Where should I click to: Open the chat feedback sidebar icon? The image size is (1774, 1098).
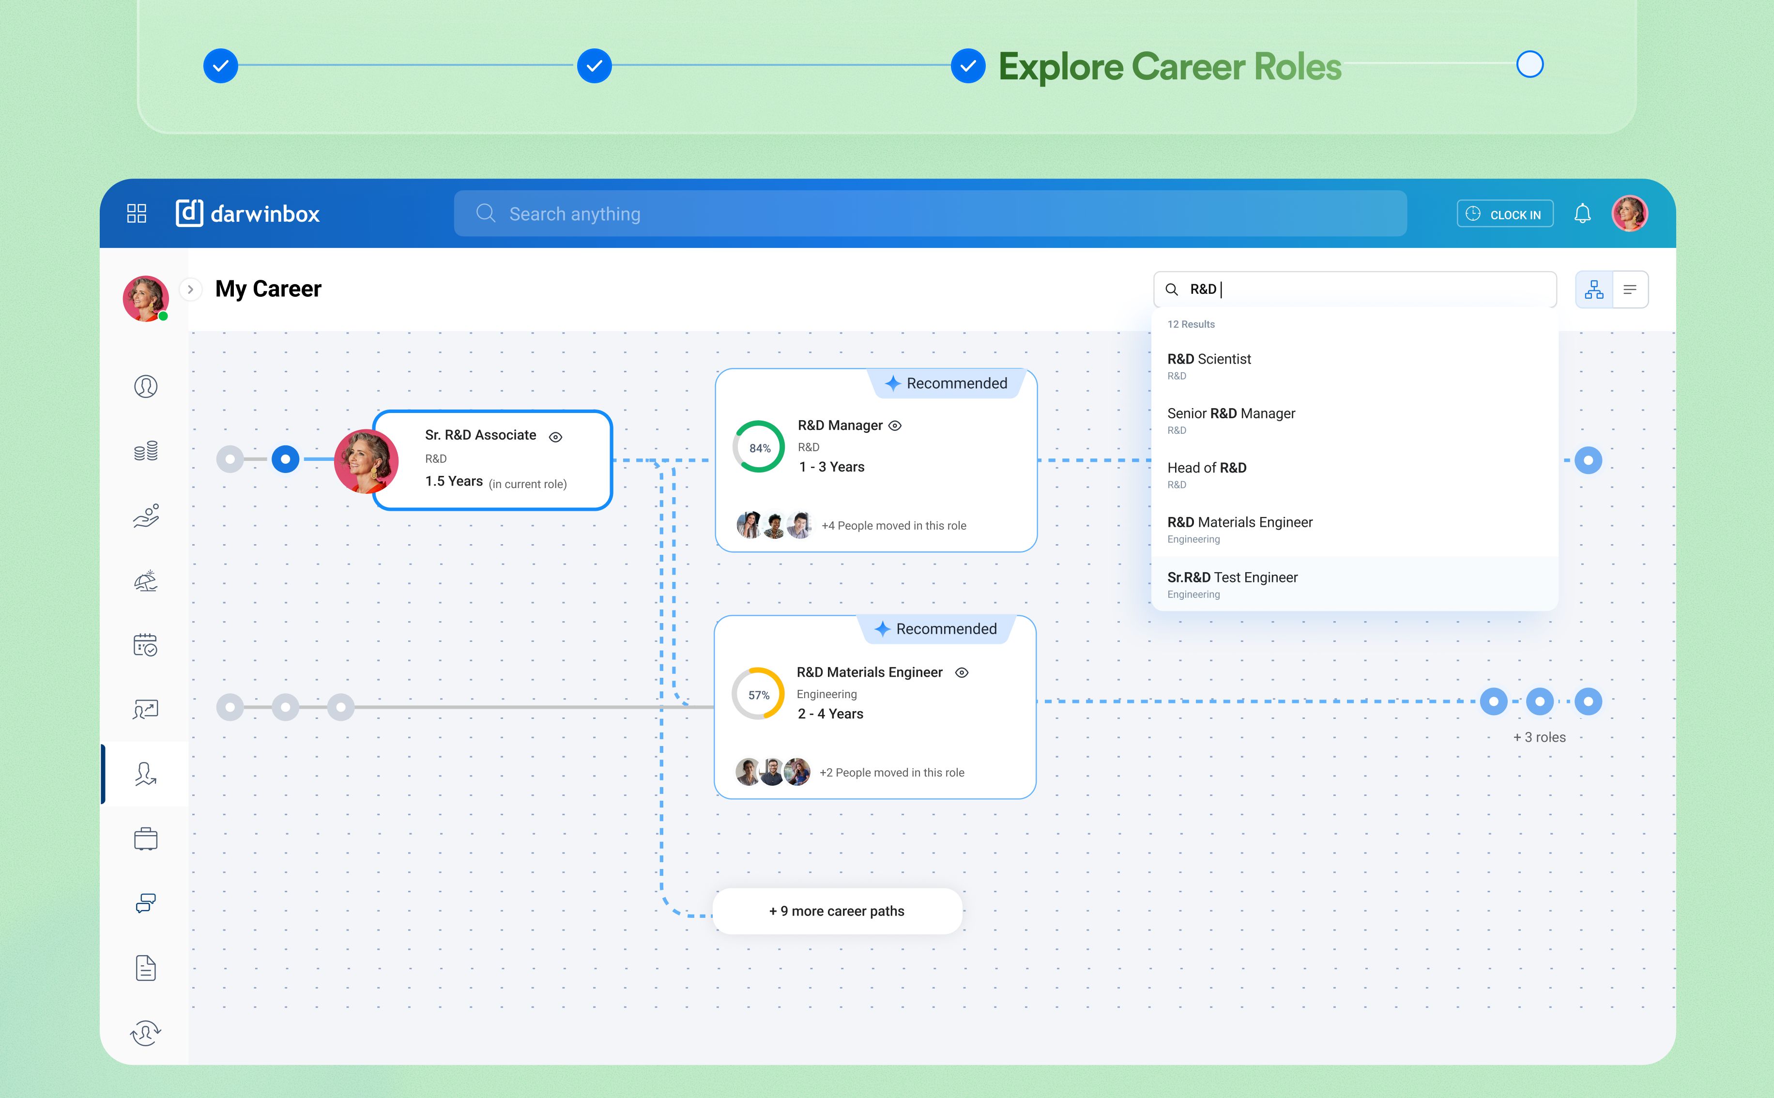pyautogui.click(x=146, y=903)
